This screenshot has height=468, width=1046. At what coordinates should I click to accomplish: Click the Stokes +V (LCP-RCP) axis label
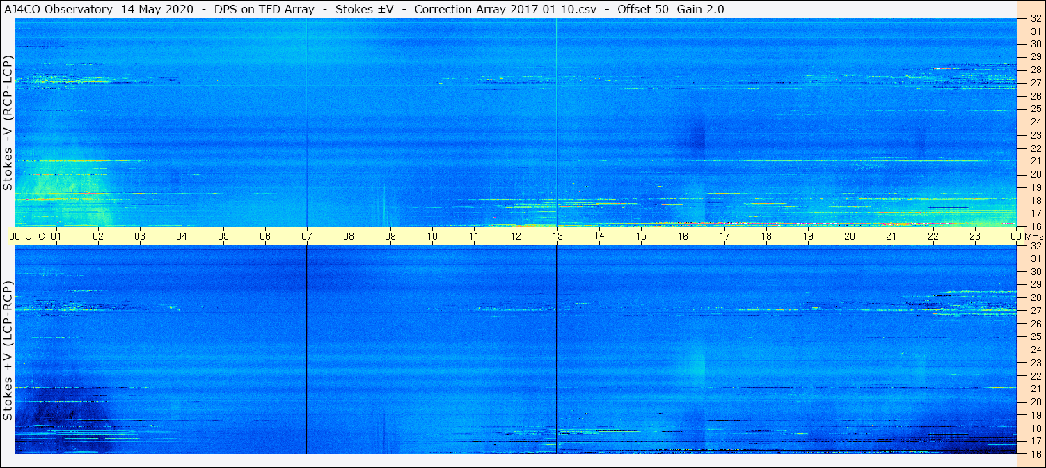click(x=8, y=350)
